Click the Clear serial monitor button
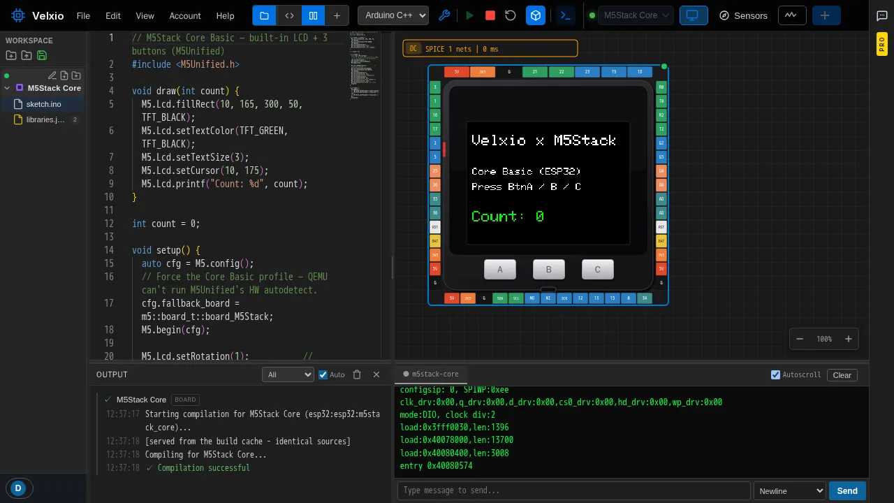894x503 pixels. tap(842, 374)
